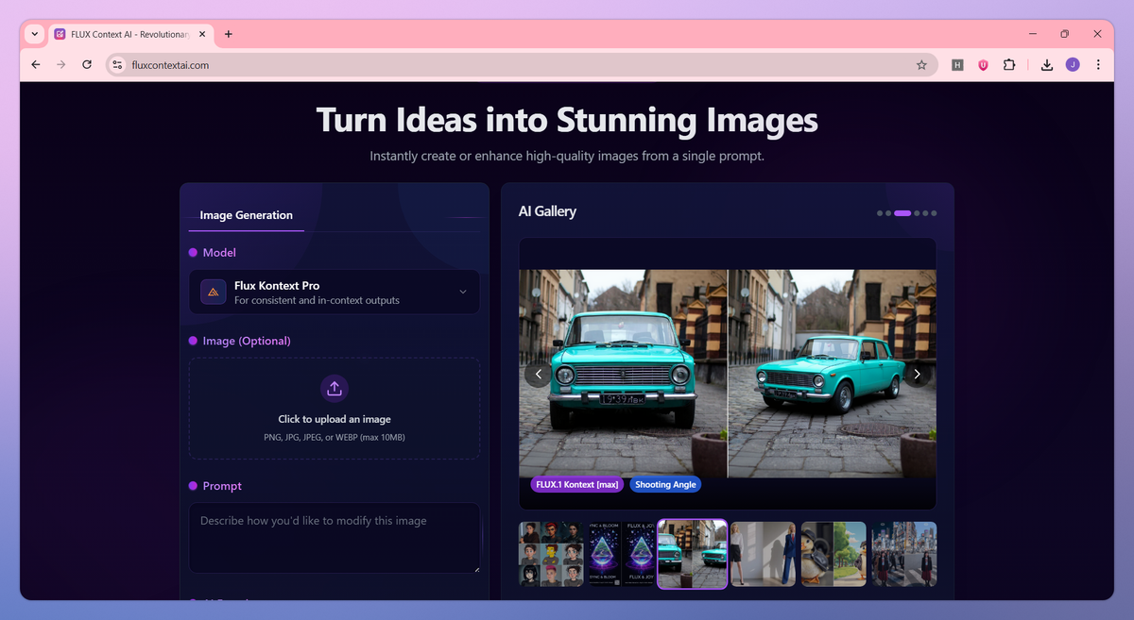Click the browser back arrow
The height and width of the screenshot is (620, 1134).
pos(36,65)
